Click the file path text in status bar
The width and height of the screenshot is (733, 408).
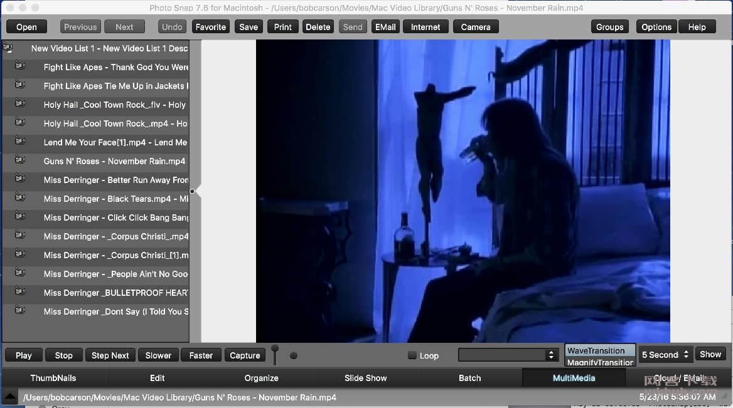tap(180, 397)
